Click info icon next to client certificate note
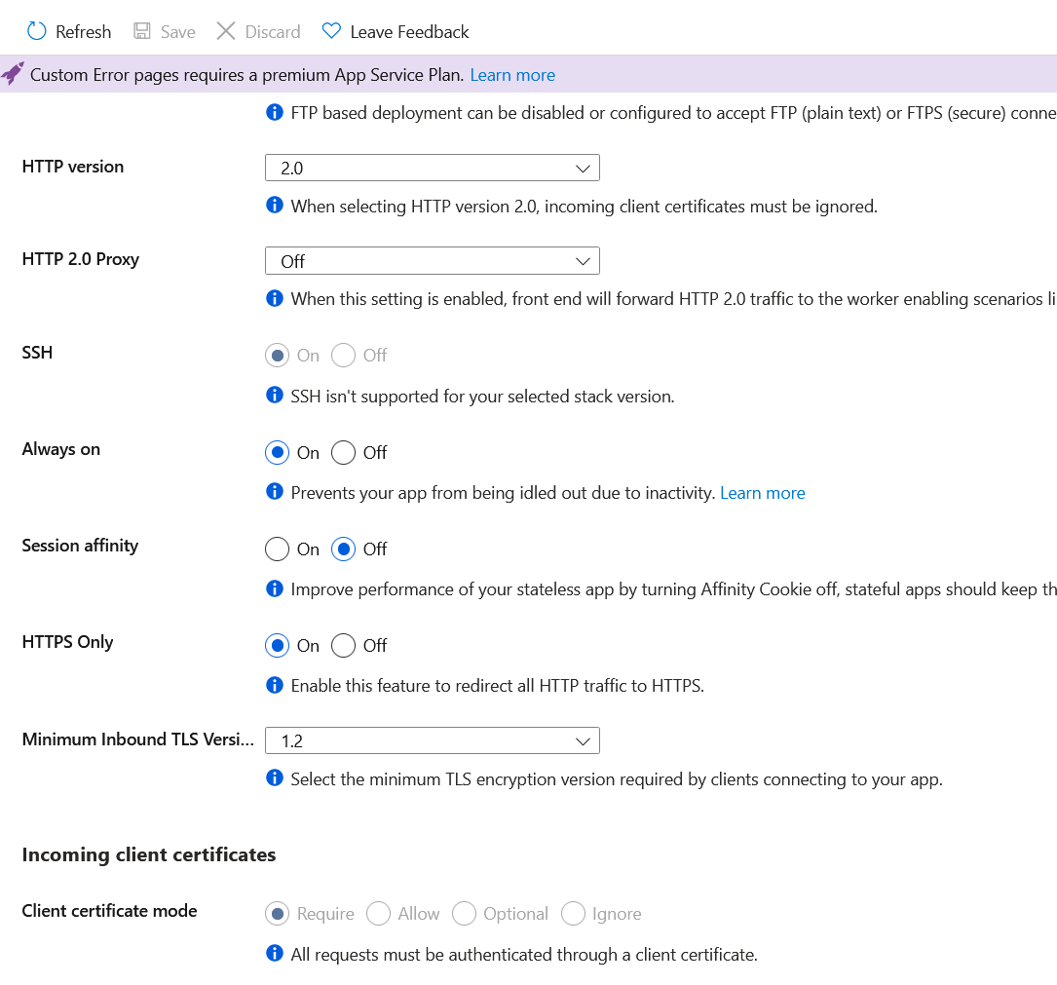1057x985 pixels. (275, 953)
